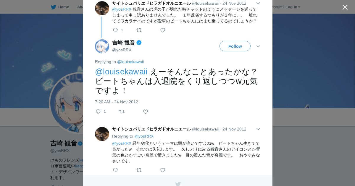Retweet the bottom louisekawaii tweet
The image size is (355, 186).
pos(139,170)
